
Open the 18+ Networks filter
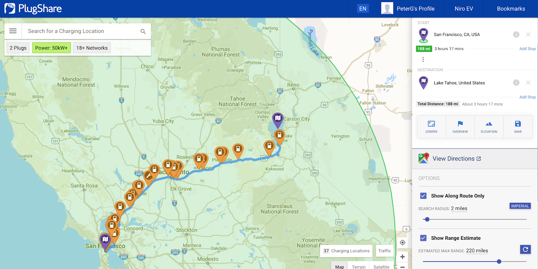point(92,48)
